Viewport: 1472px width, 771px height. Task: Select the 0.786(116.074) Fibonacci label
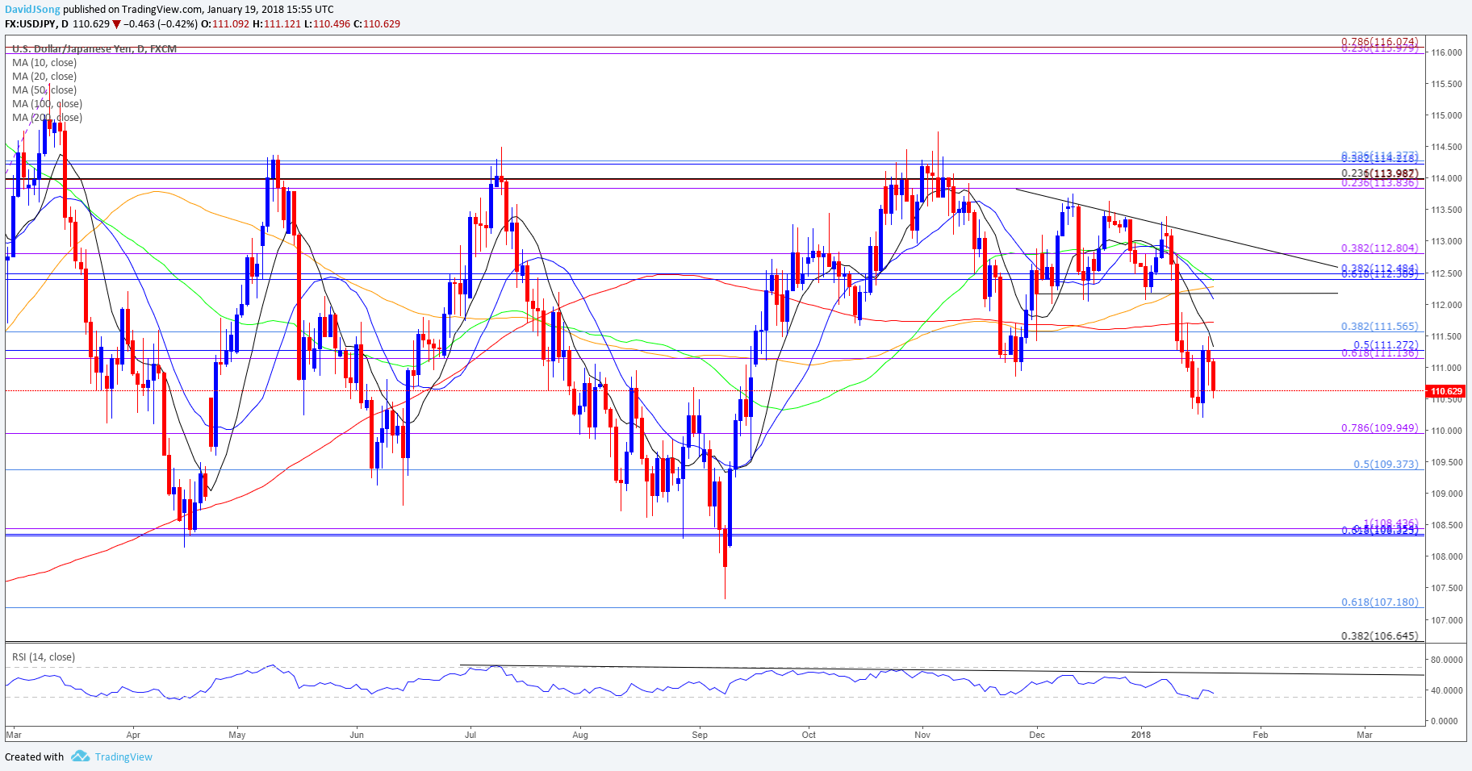pyautogui.click(x=1379, y=41)
